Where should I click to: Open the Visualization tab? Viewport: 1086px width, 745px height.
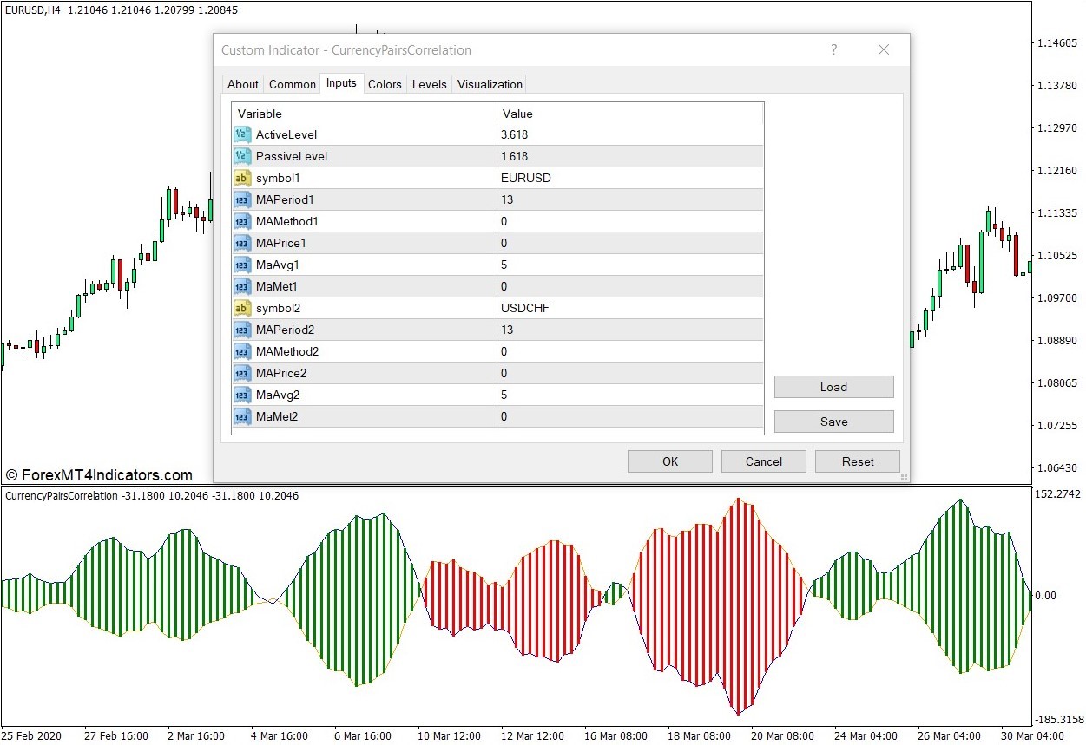pos(490,84)
